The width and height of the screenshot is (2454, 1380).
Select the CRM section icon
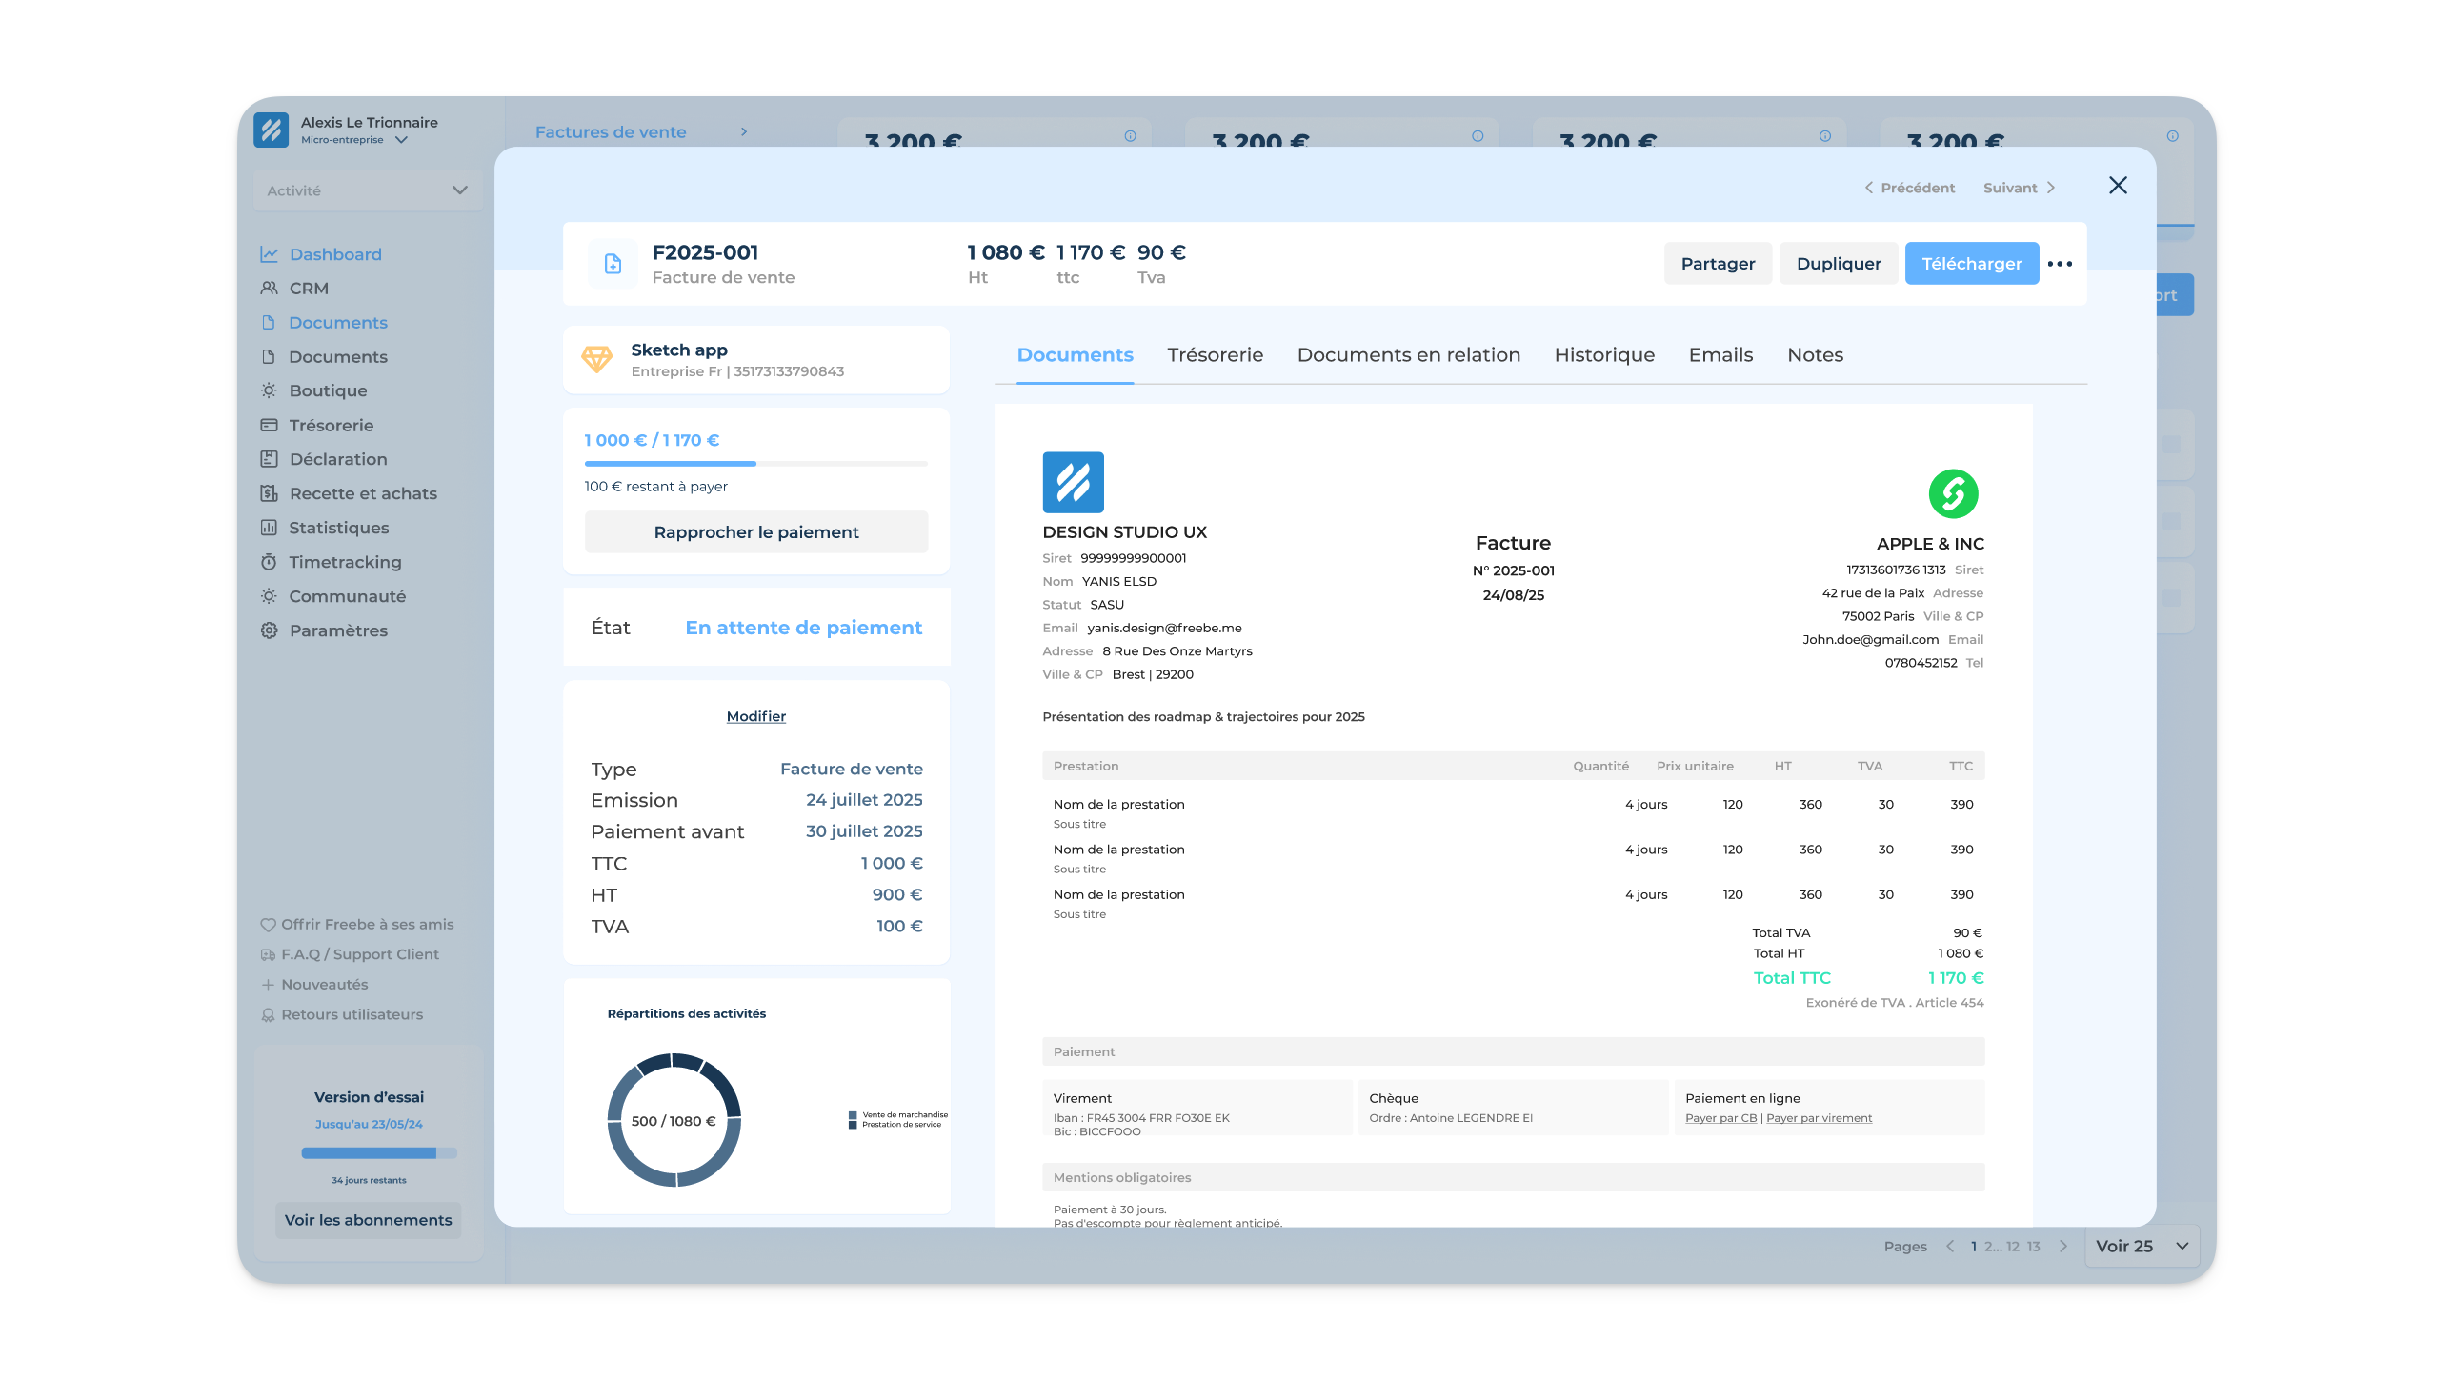pyautogui.click(x=269, y=288)
